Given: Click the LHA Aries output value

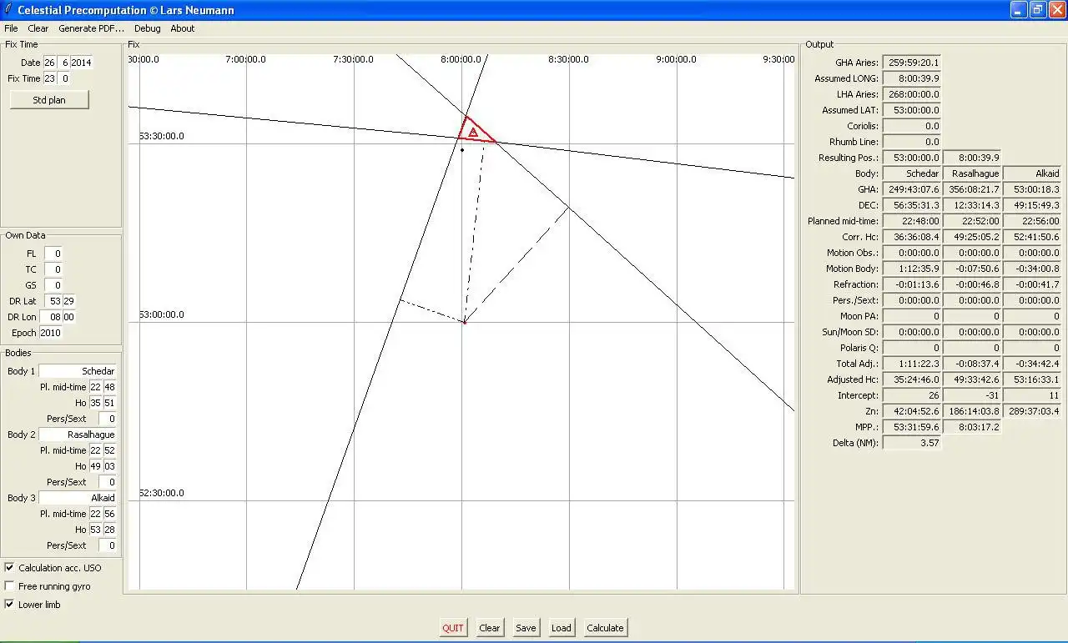Looking at the screenshot, I should (x=912, y=94).
